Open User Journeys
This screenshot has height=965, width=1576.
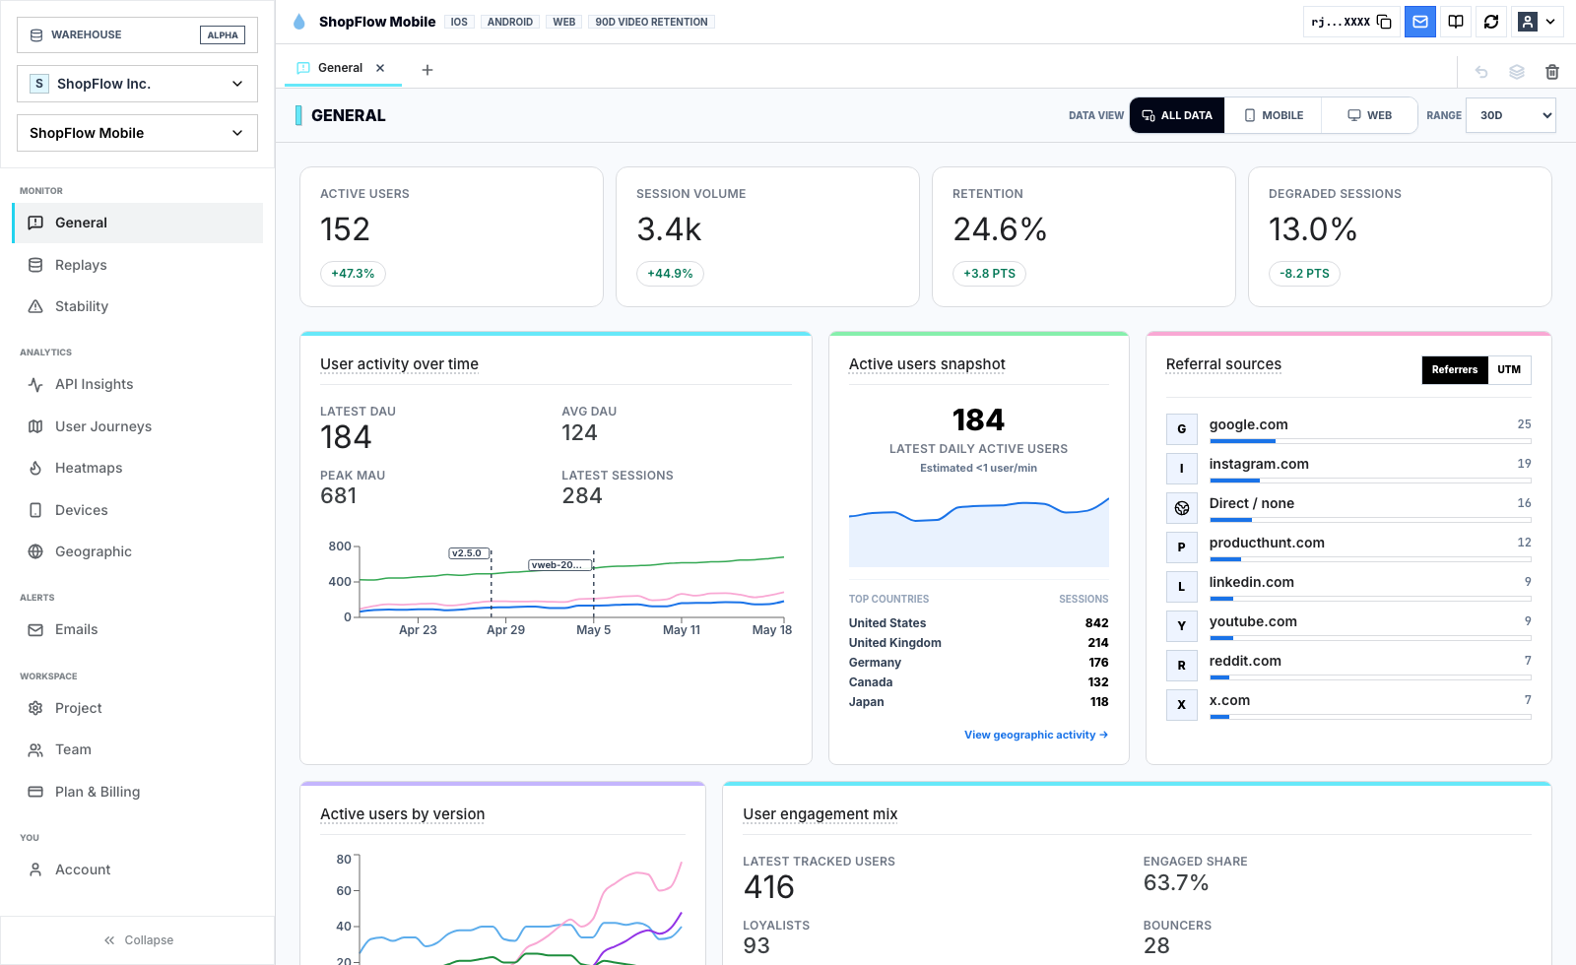pyautogui.click(x=138, y=426)
